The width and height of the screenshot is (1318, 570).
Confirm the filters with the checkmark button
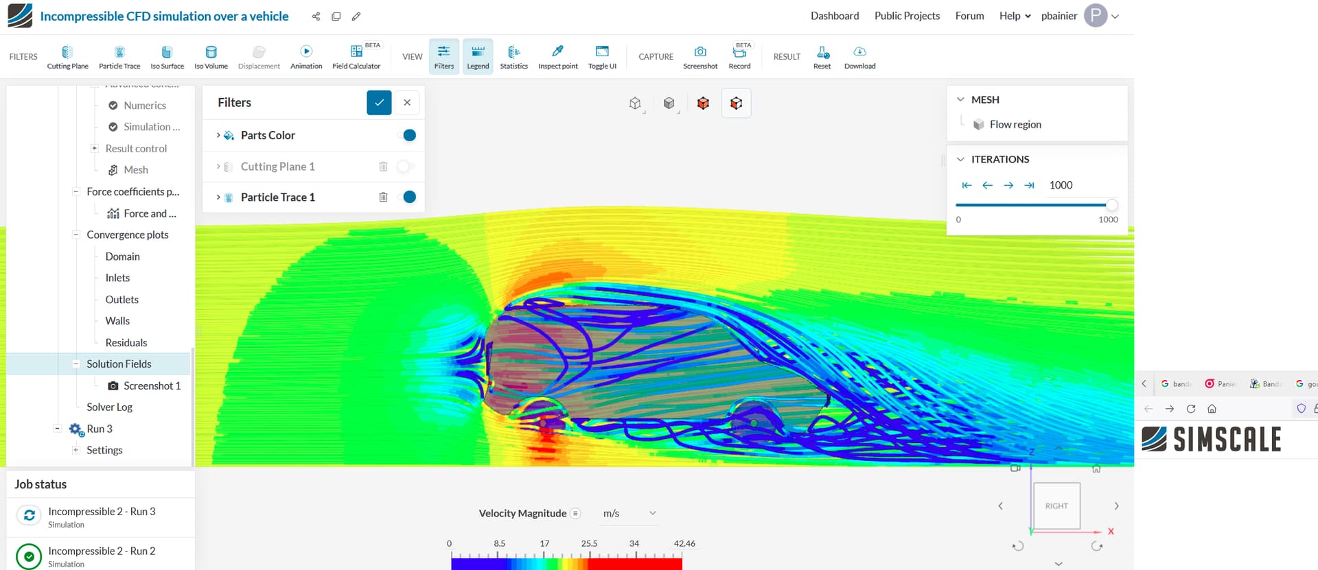pos(379,103)
